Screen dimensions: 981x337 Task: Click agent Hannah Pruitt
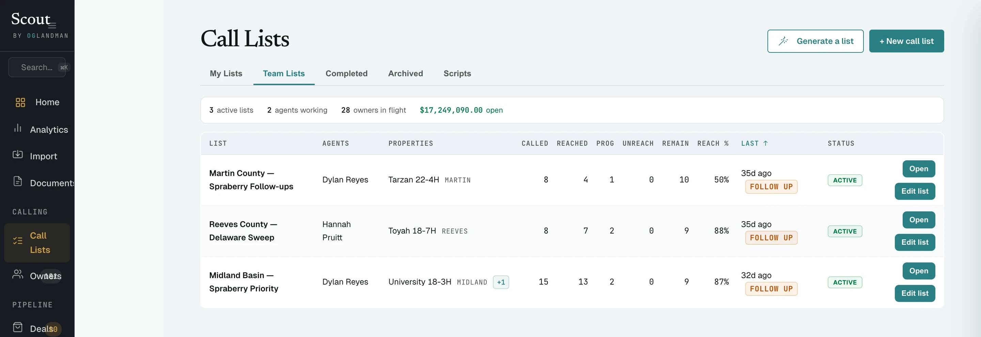tap(336, 231)
